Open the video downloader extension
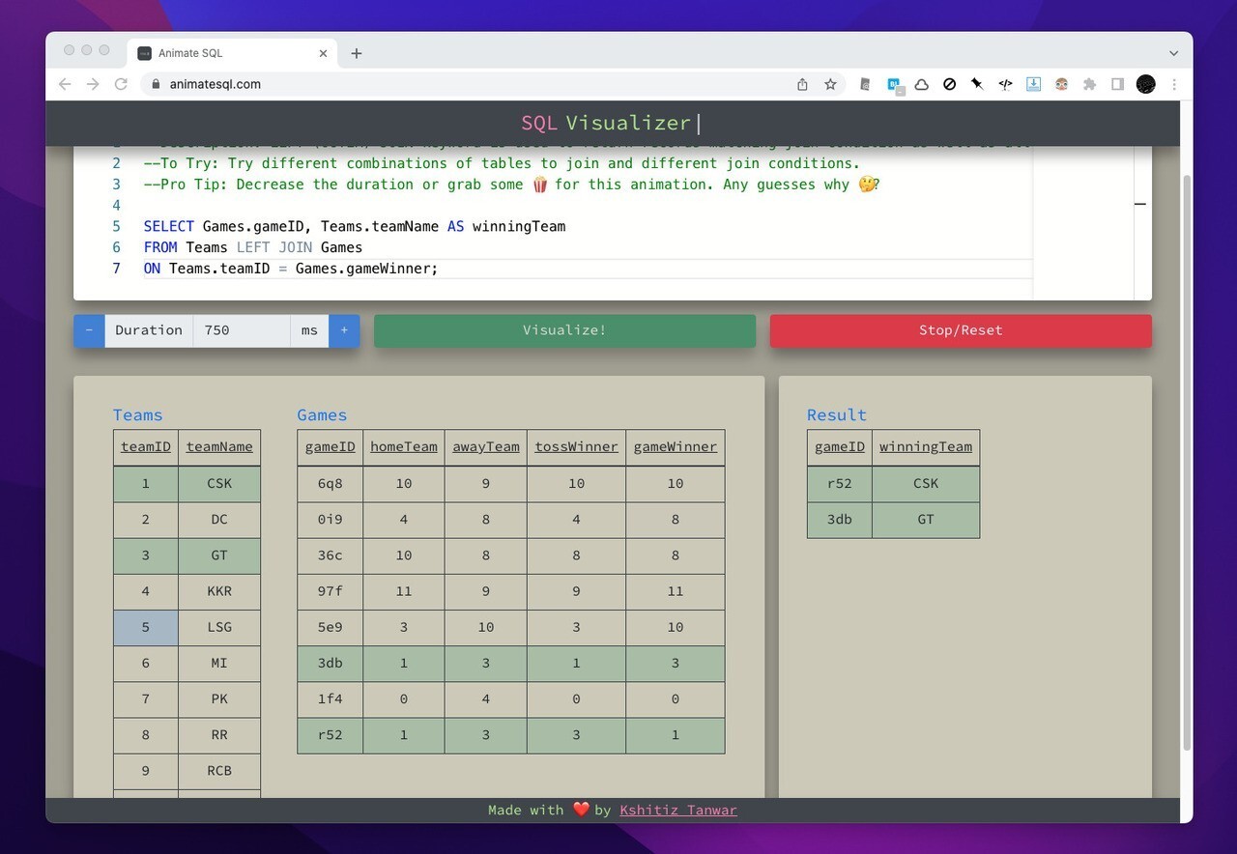The image size is (1237, 854). [1034, 84]
